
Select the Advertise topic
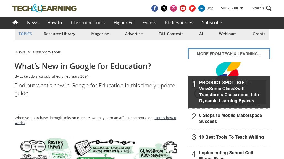(134, 34)
